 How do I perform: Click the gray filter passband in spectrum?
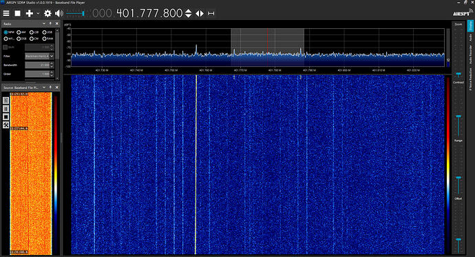point(268,48)
